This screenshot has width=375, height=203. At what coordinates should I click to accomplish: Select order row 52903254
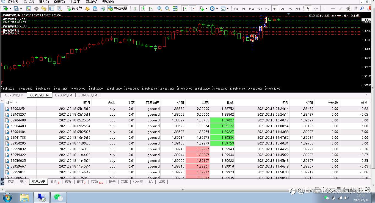(187, 109)
